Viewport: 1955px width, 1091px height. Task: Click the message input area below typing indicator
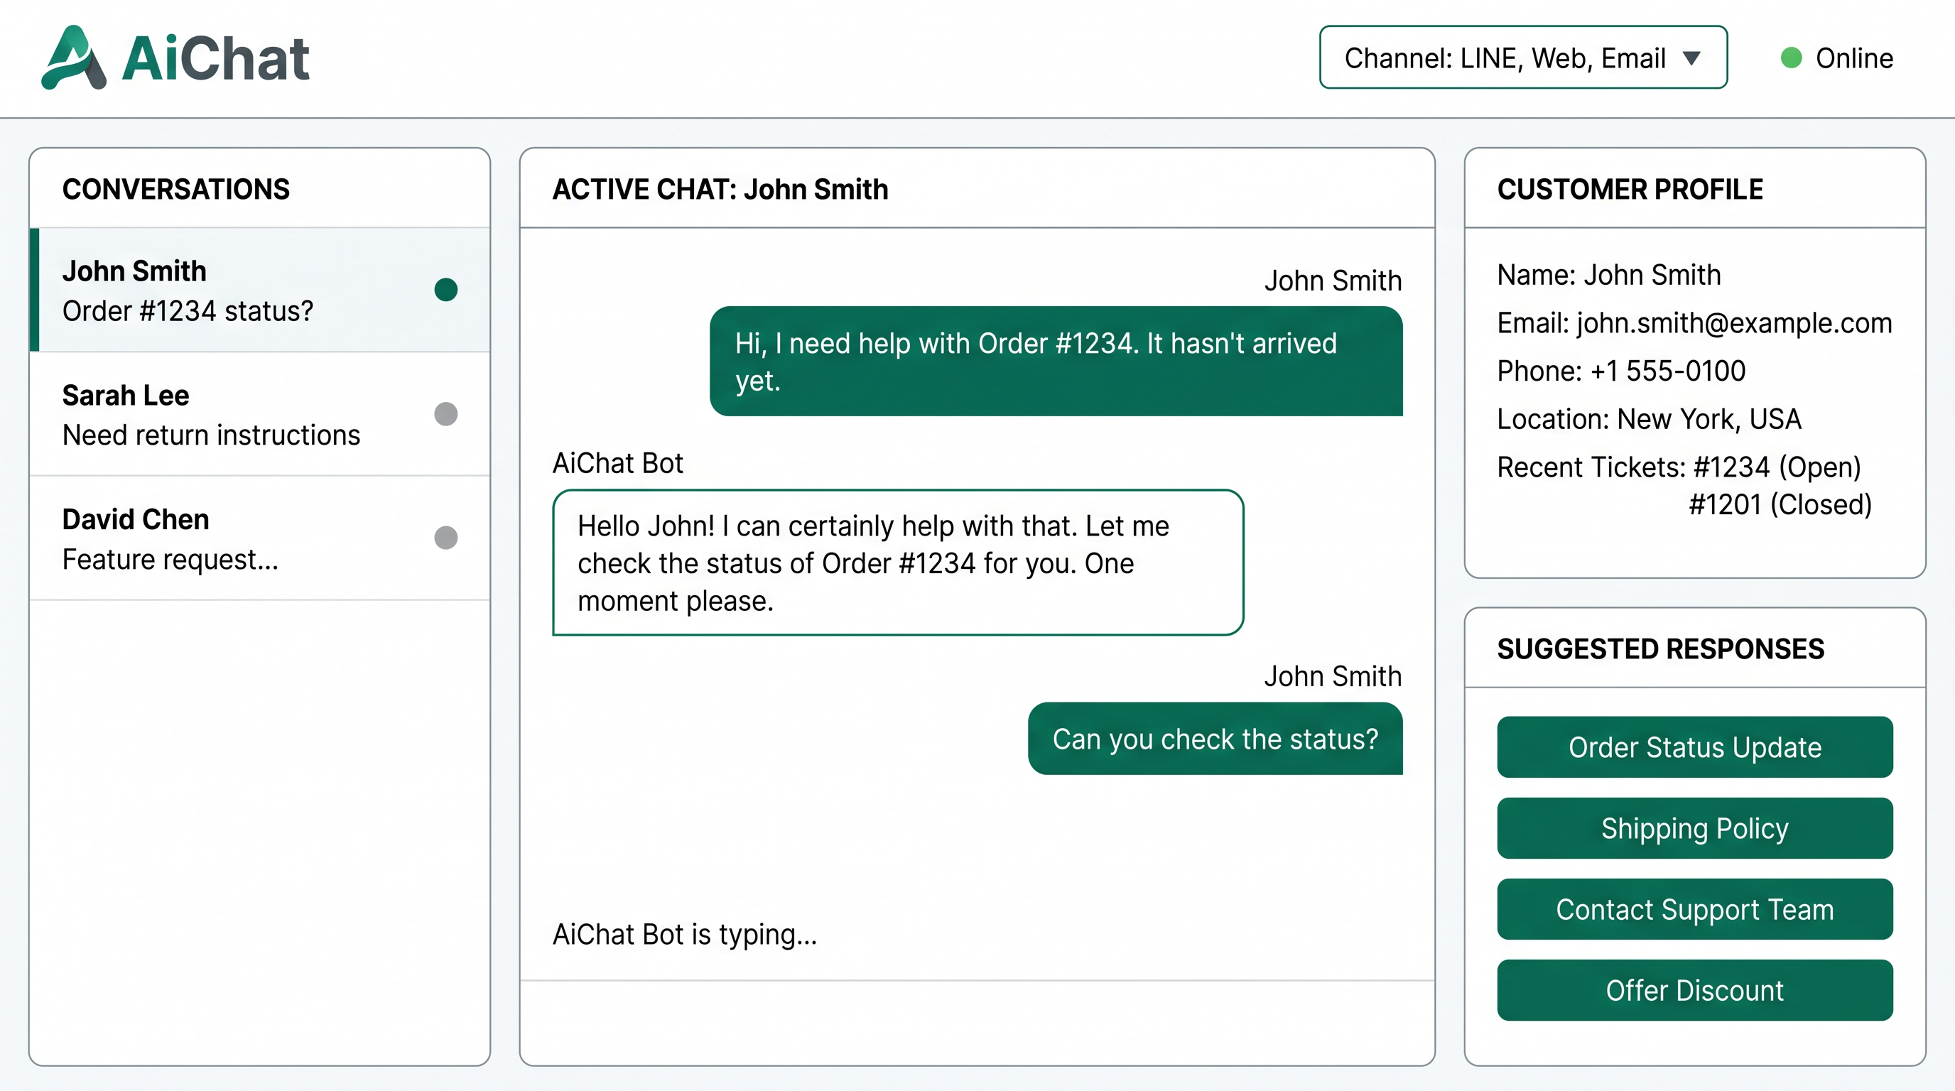pos(976,1021)
